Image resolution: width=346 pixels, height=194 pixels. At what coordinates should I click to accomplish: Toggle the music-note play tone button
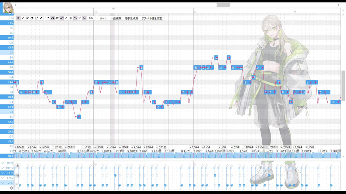pos(53,18)
